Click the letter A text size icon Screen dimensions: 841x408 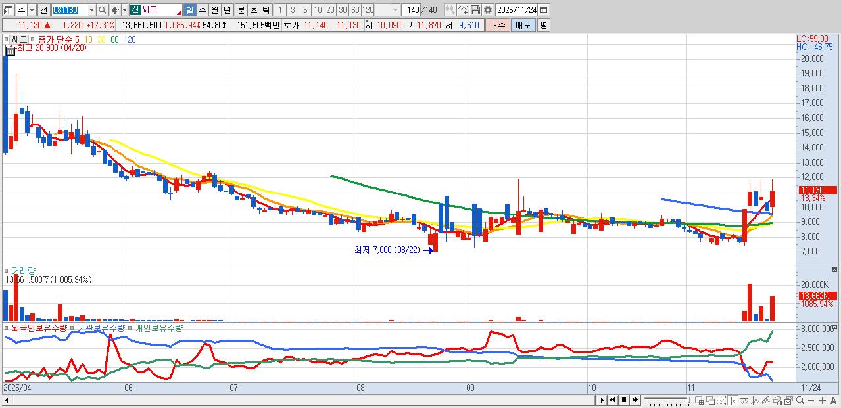[833, 401]
